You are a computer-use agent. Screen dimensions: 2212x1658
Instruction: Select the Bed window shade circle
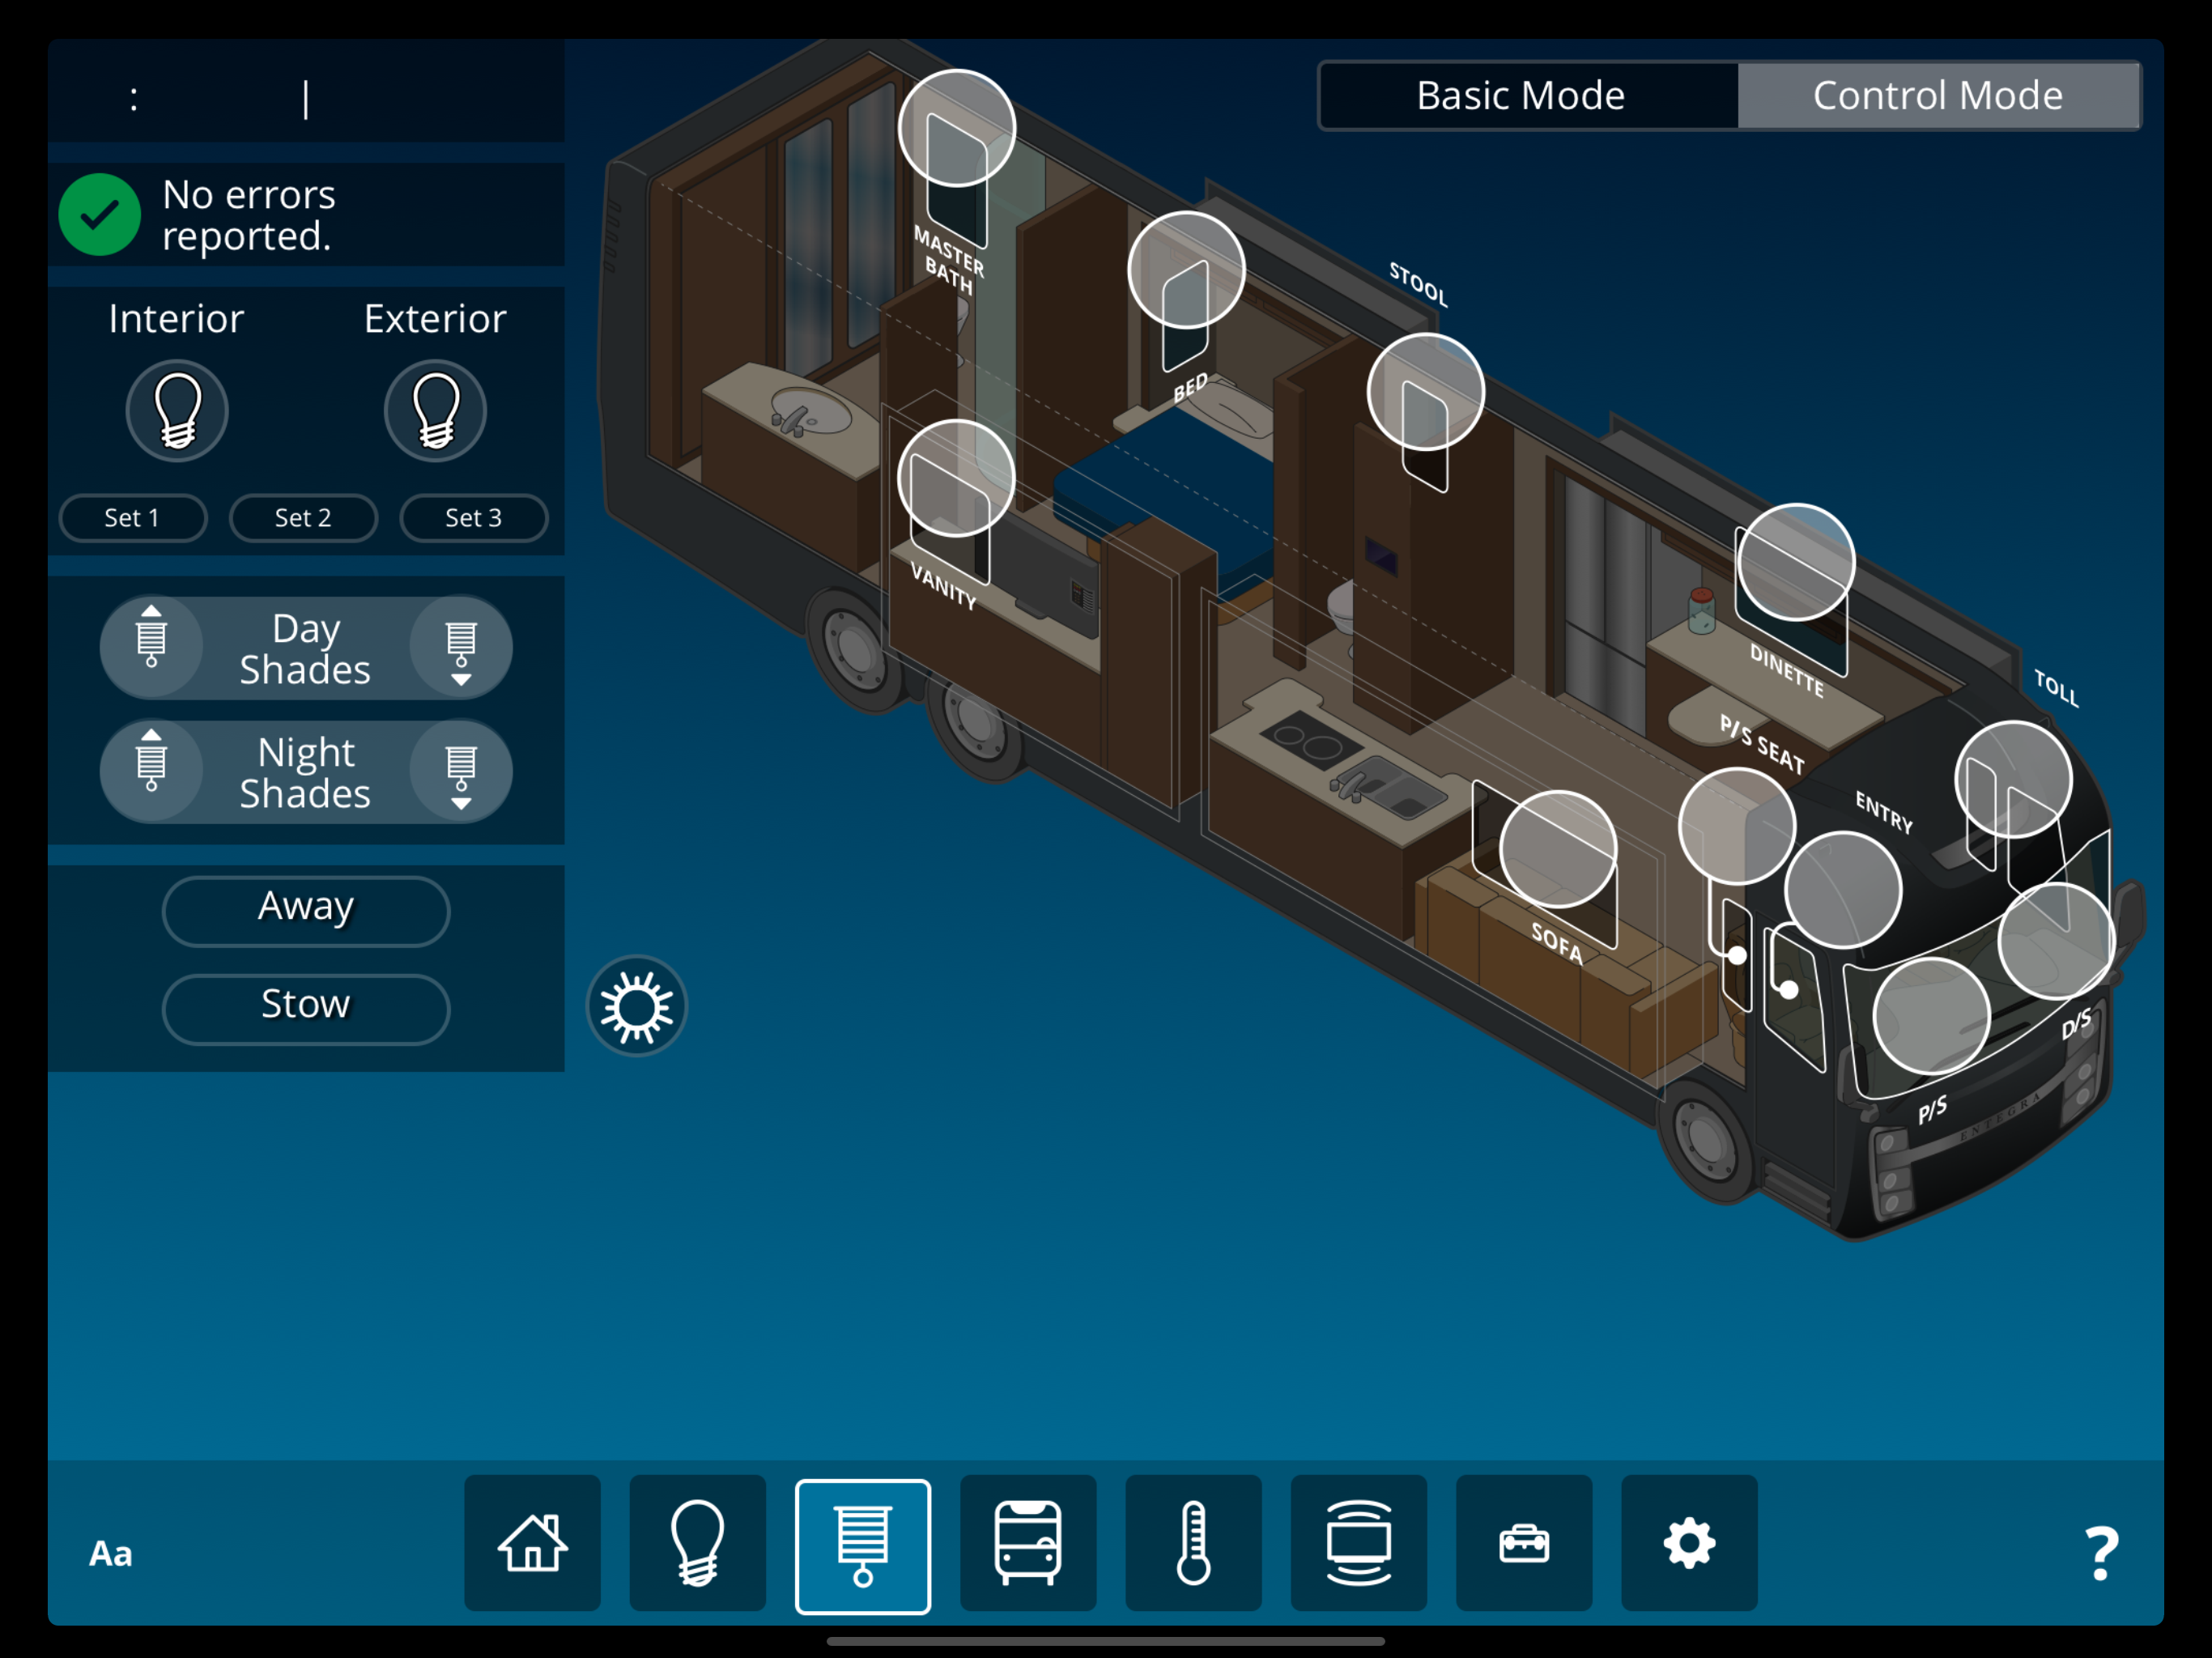(1186, 270)
